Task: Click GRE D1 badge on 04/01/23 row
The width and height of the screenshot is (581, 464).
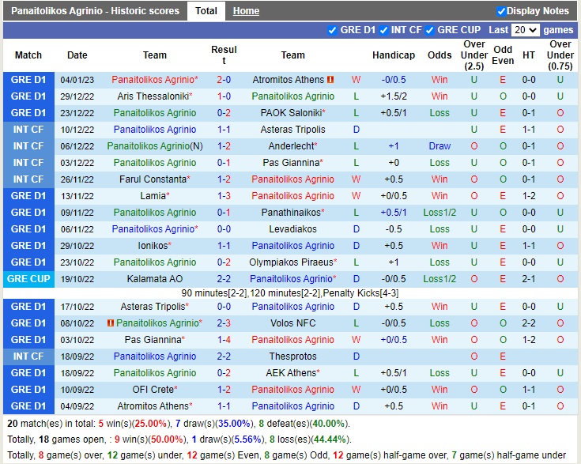Action: (x=28, y=80)
